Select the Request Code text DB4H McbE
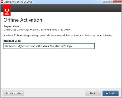This screenshot has width=122, height=98. click(x=10, y=30)
